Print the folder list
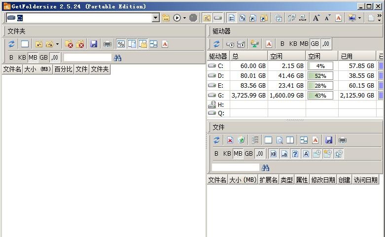This screenshot has height=237, width=385. point(107,44)
